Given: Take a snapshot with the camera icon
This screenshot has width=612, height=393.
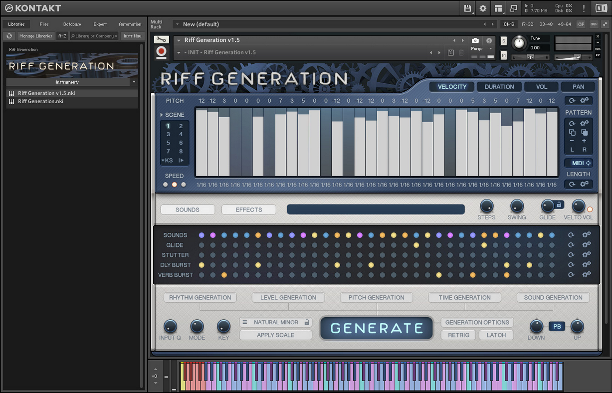Looking at the screenshot, I should click(x=475, y=40).
